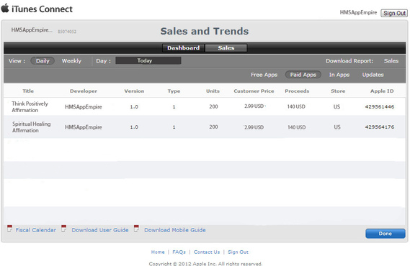Open the Fiscal Calendar link

pos(36,230)
